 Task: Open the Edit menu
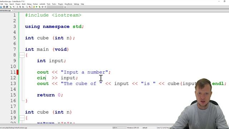(x=2, y=4)
